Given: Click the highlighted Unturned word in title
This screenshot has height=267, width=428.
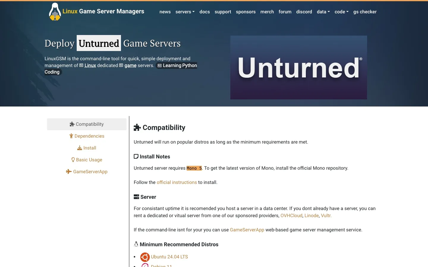Looking at the screenshot, I should coord(99,43).
